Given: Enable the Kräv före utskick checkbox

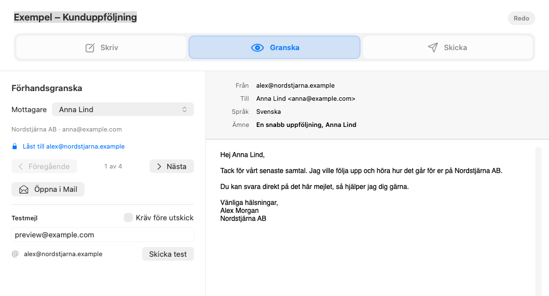Looking at the screenshot, I should pos(128,217).
